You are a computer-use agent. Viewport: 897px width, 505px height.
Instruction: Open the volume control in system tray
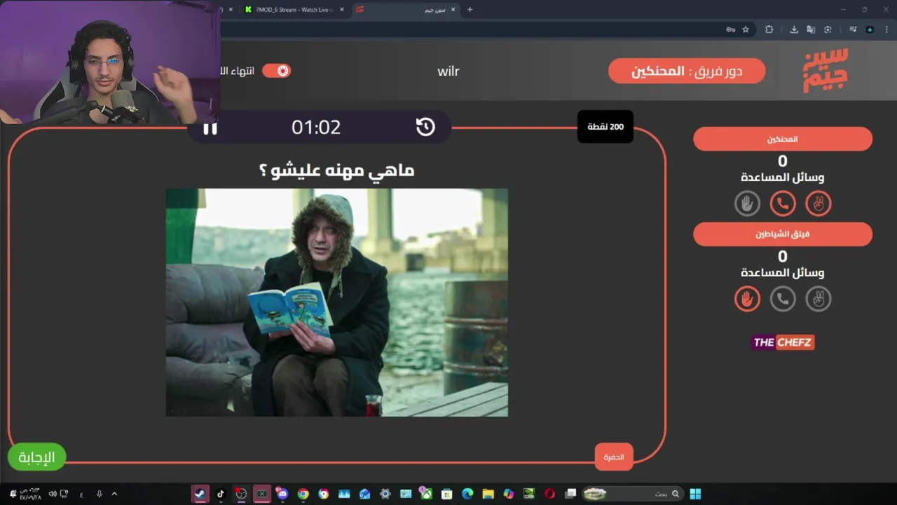click(x=52, y=494)
